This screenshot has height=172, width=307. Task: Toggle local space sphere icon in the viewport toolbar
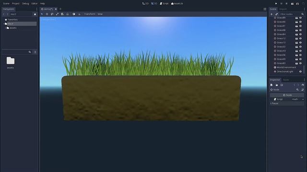(74, 14)
